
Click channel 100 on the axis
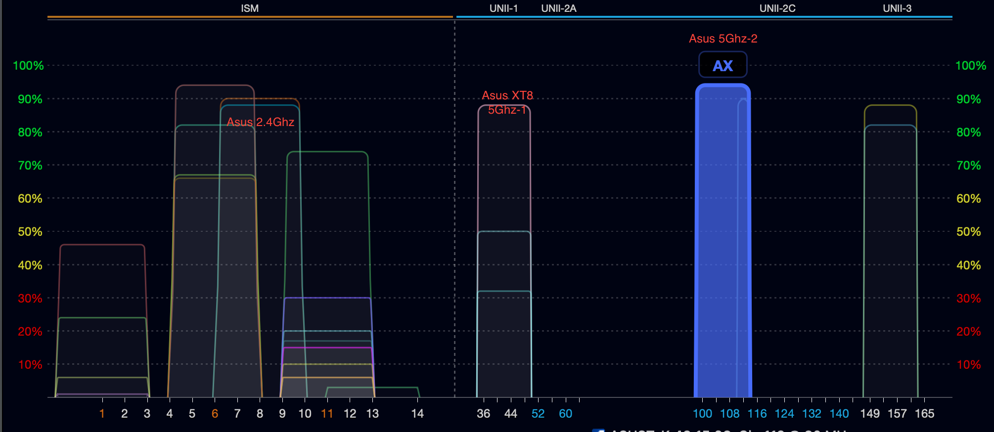[x=702, y=414]
